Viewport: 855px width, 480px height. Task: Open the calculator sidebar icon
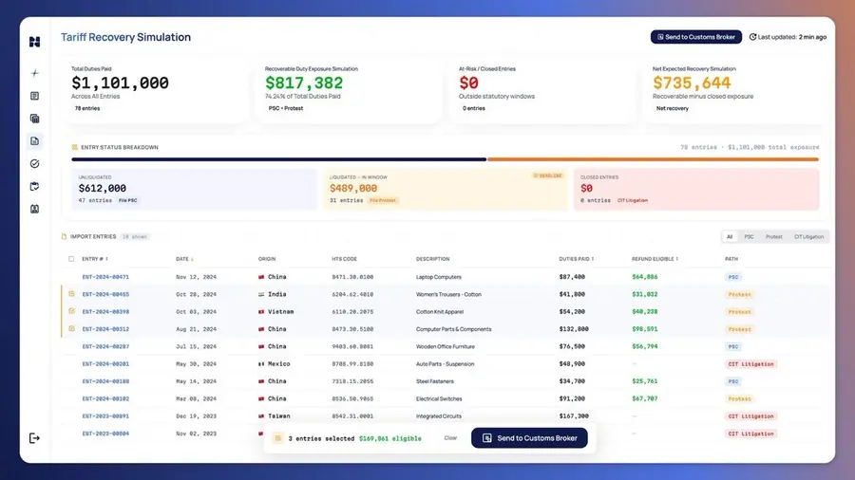click(34, 119)
